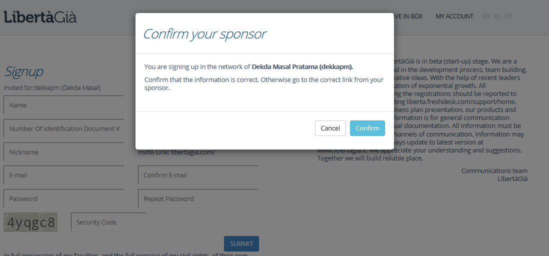Focus the E-mail input field
549x256 pixels.
pos(63,175)
